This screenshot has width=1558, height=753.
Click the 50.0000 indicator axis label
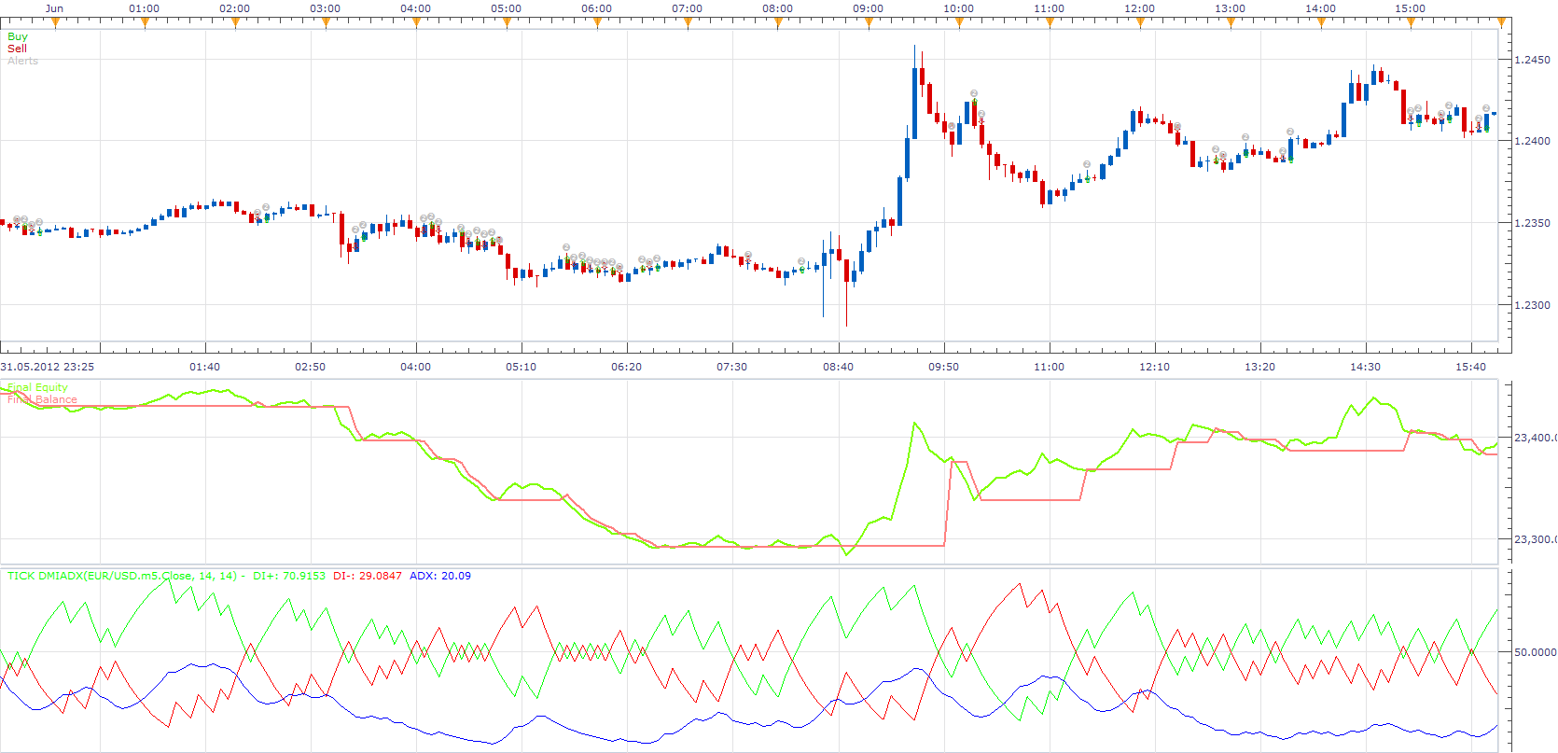point(1535,652)
